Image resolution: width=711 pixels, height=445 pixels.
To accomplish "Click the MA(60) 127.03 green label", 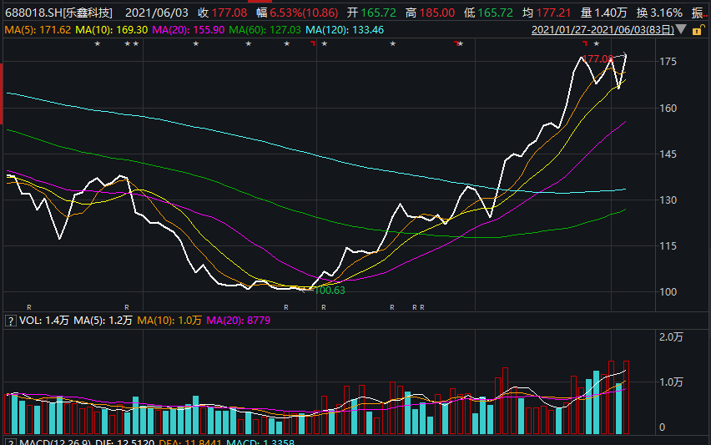I will (x=265, y=30).
